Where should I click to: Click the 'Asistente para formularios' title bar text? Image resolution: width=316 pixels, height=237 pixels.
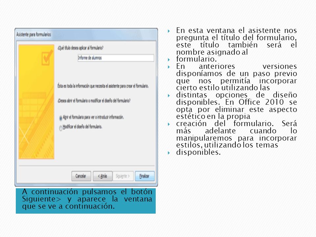pyautogui.click(x=34, y=35)
